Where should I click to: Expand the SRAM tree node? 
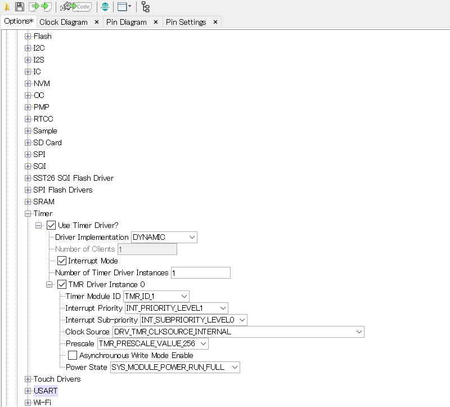pyautogui.click(x=28, y=202)
